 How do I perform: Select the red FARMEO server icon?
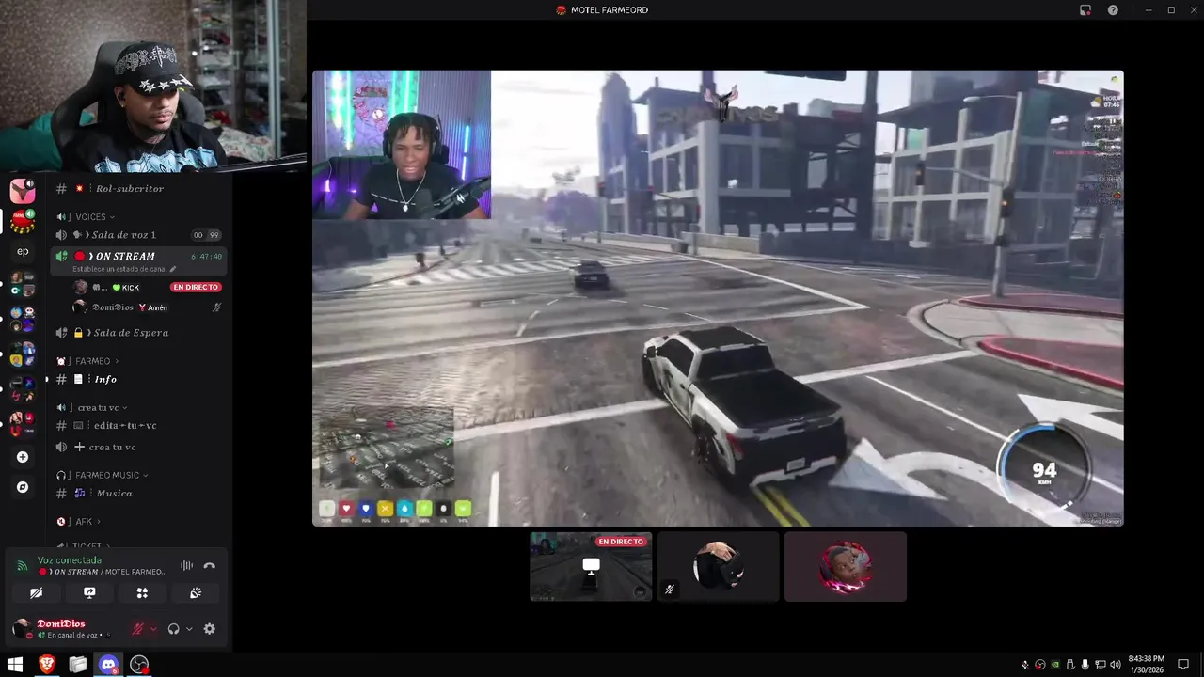coord(23,221)
